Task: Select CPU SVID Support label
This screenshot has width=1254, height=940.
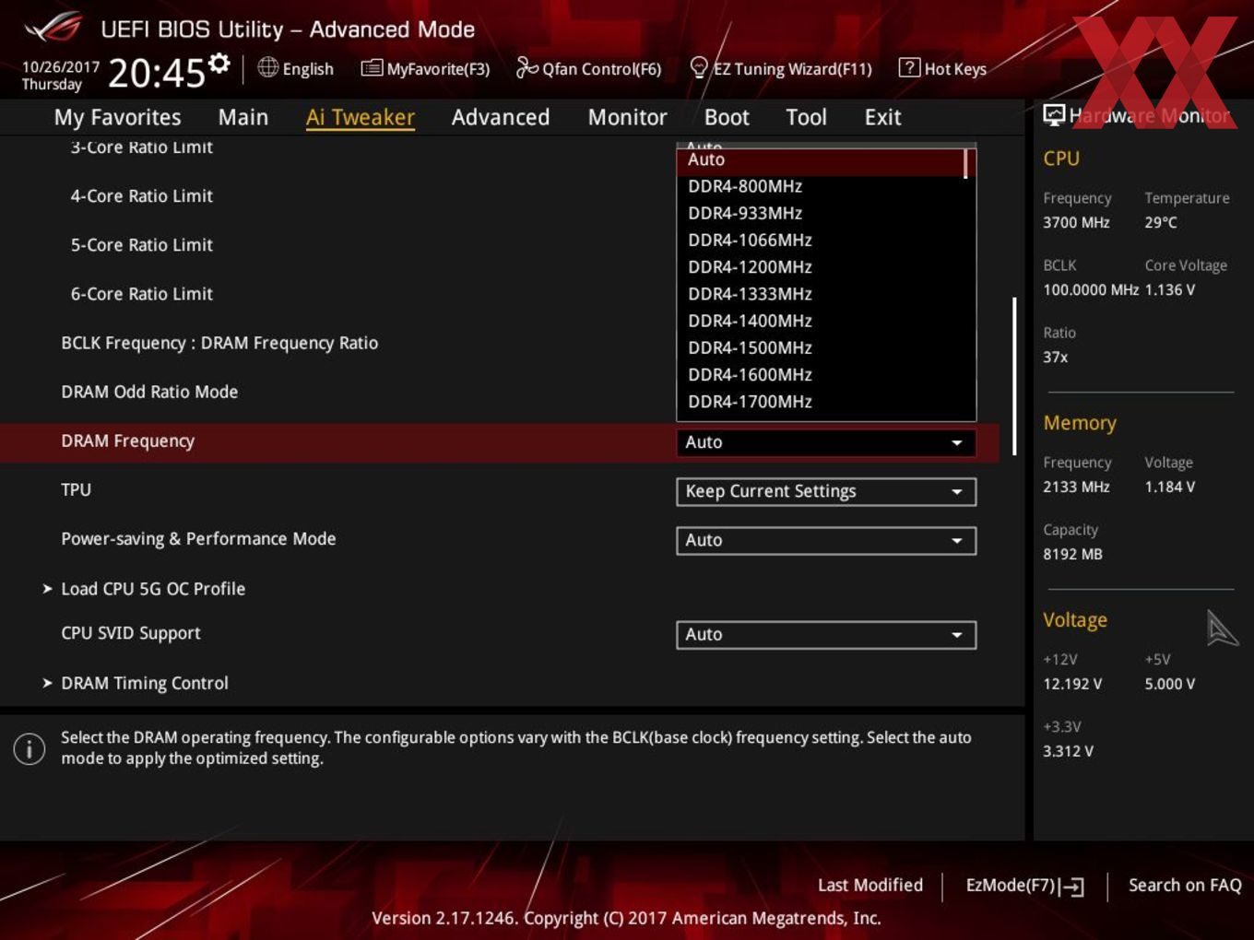Action: (131, 633)
